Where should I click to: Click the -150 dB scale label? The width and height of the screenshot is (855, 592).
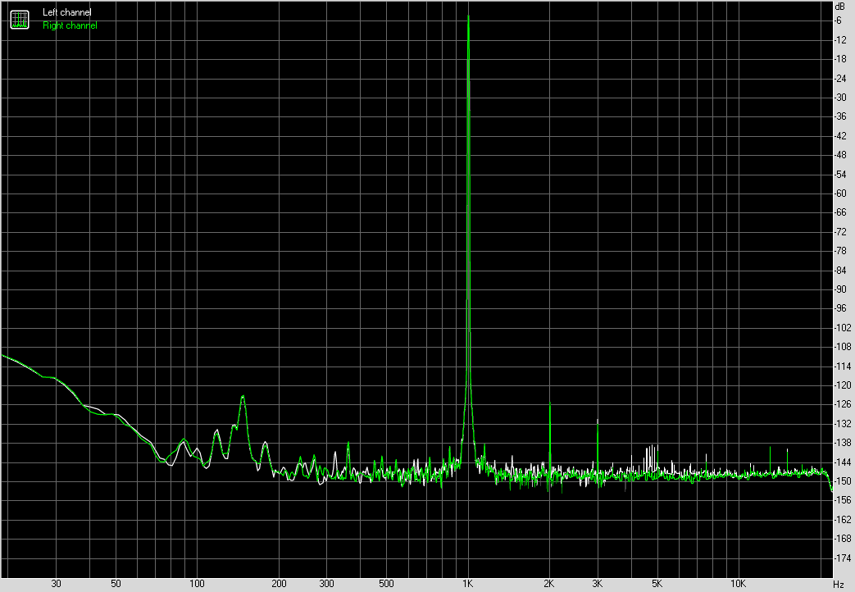[843, 481]
